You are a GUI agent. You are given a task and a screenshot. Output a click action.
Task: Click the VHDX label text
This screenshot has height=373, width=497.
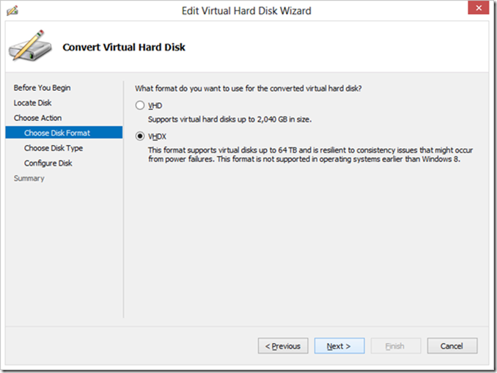(157, 136)
